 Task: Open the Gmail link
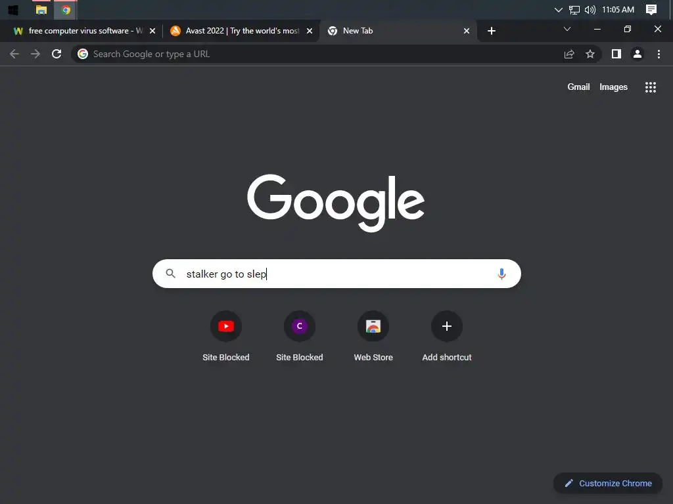pos(578,87)
